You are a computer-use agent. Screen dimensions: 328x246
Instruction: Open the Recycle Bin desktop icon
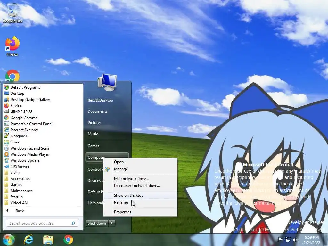(12, 13)
